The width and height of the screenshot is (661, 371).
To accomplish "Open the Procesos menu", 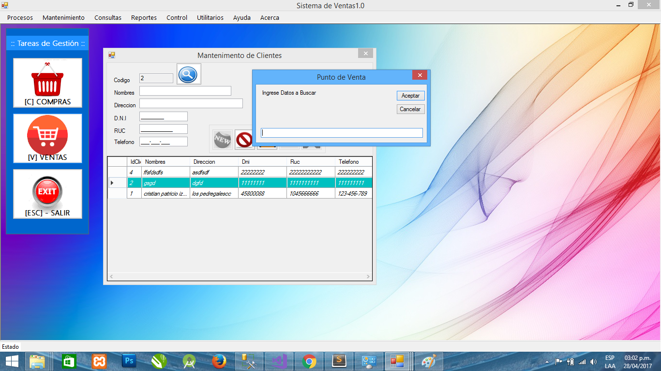I will [x=20, y=17].
